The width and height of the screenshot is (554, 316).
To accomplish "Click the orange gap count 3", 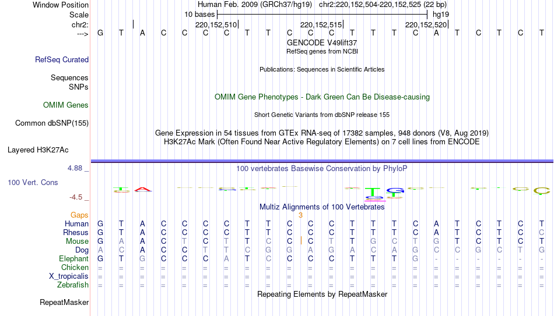I will pyautogui.click(x=301, y=215).
